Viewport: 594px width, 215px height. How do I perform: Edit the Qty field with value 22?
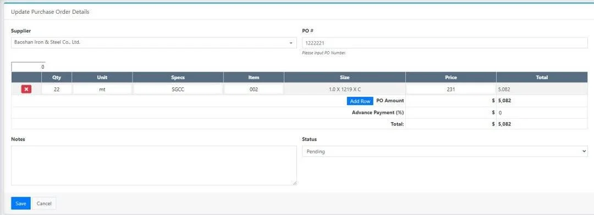pyautogui.click(x=57, y=90)
